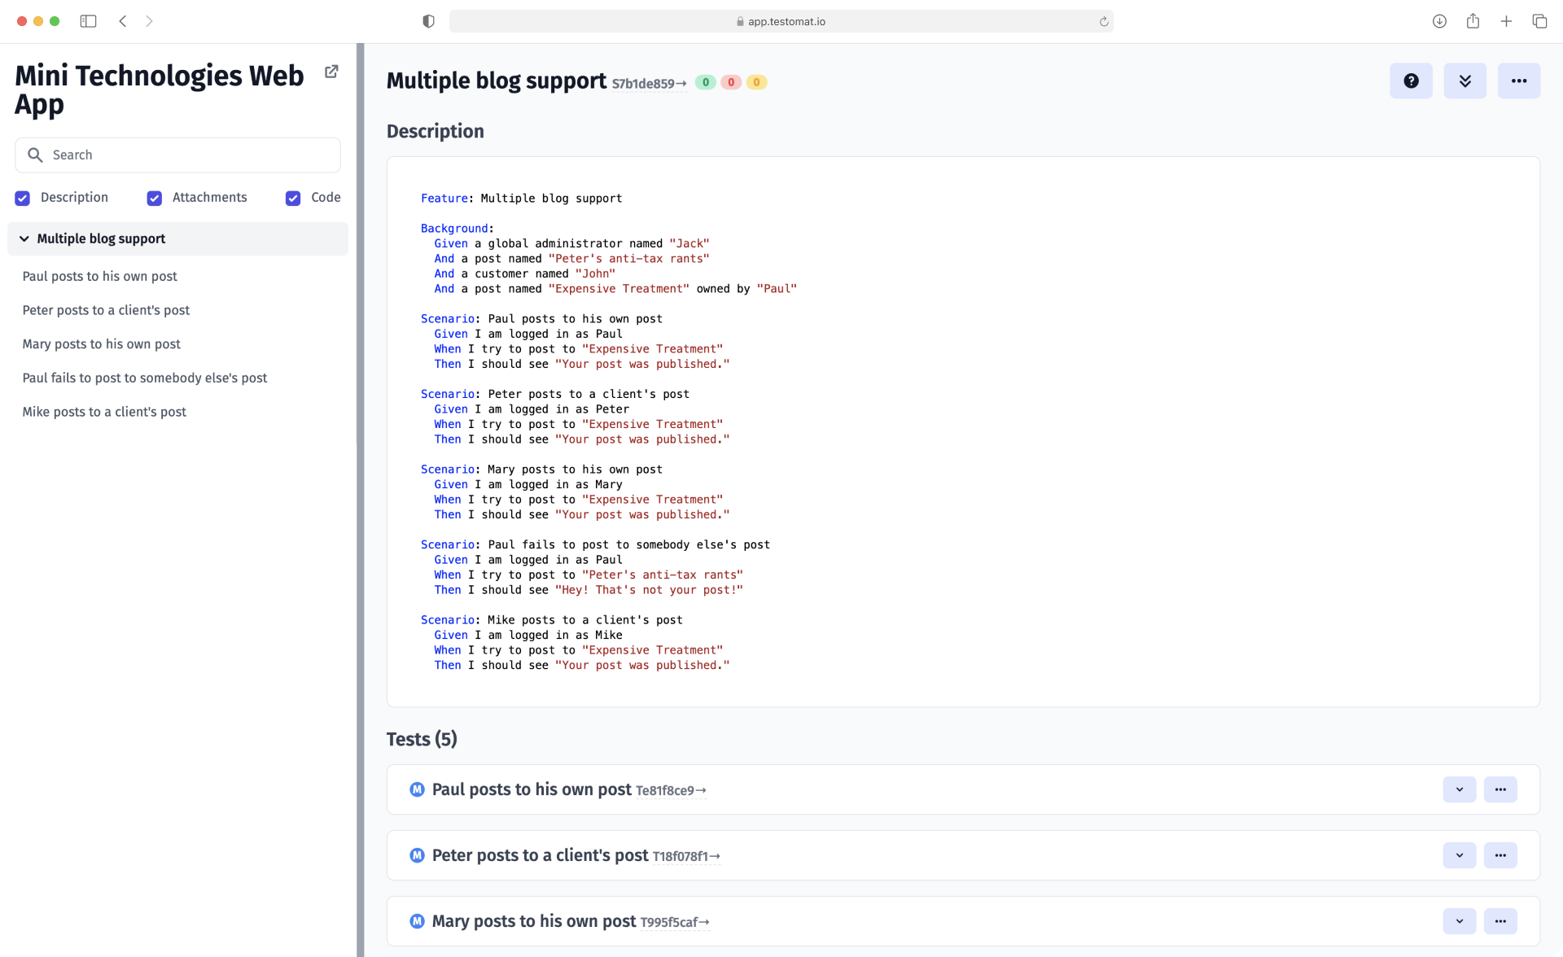The image size is (1563, 957).
Task: Follow the Te81f8ce9 test ID link
Action: [670, 789]
